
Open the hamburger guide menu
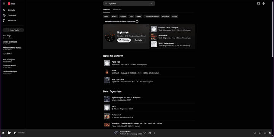coord(4,3)
